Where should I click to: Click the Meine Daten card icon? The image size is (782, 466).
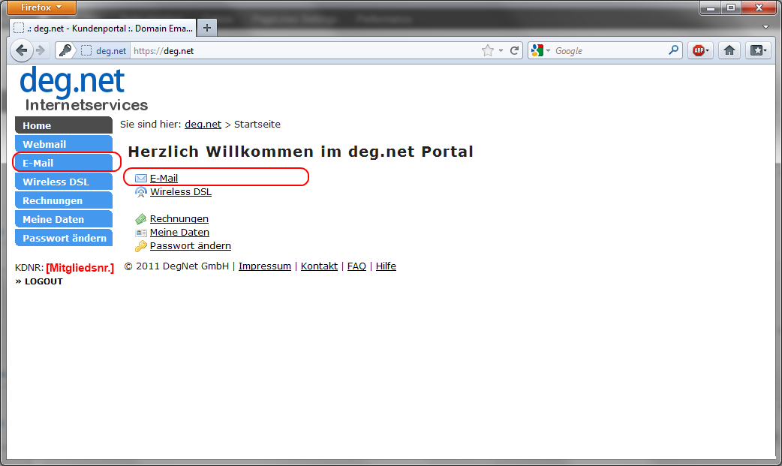[x=140, y=233]
